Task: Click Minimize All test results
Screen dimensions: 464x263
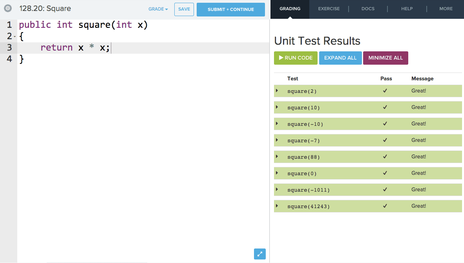Action: pos(385,58)
